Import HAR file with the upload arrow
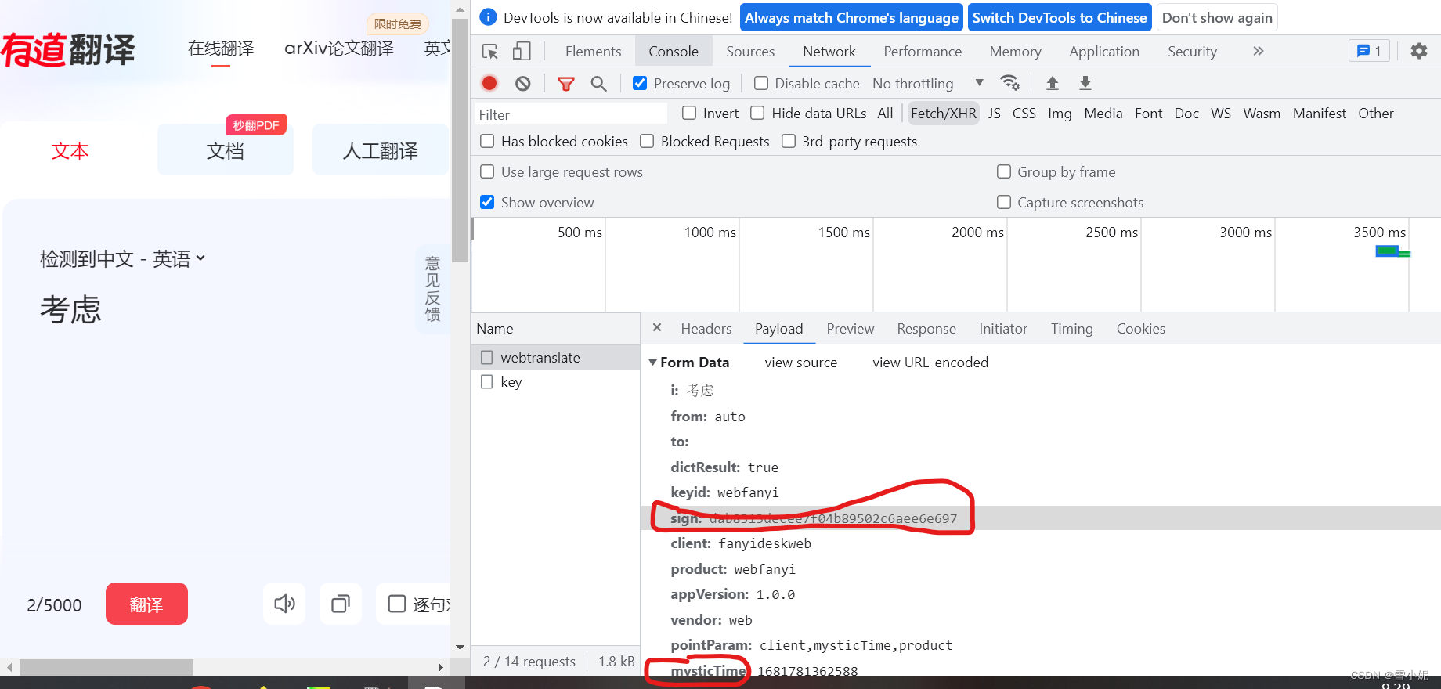The width and height of the screenshot is (1441, 689). (1053, 83)
